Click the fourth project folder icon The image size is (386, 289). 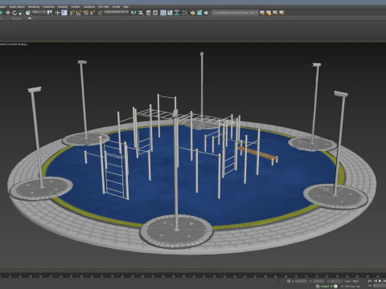[x=281, y=13]
